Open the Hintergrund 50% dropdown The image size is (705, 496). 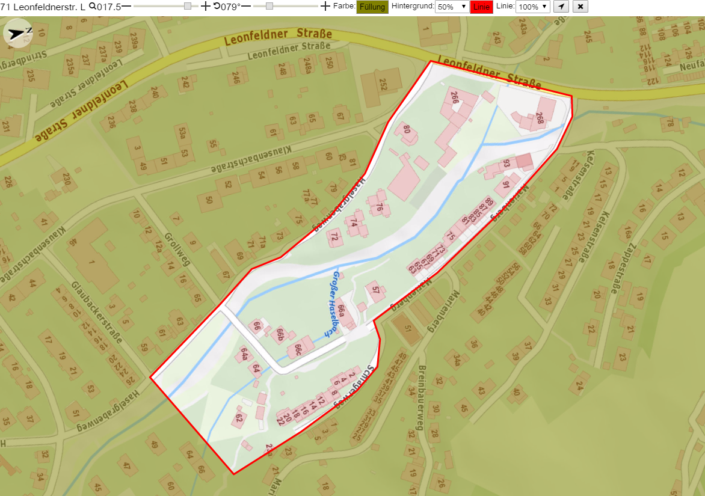pos(452,7)
